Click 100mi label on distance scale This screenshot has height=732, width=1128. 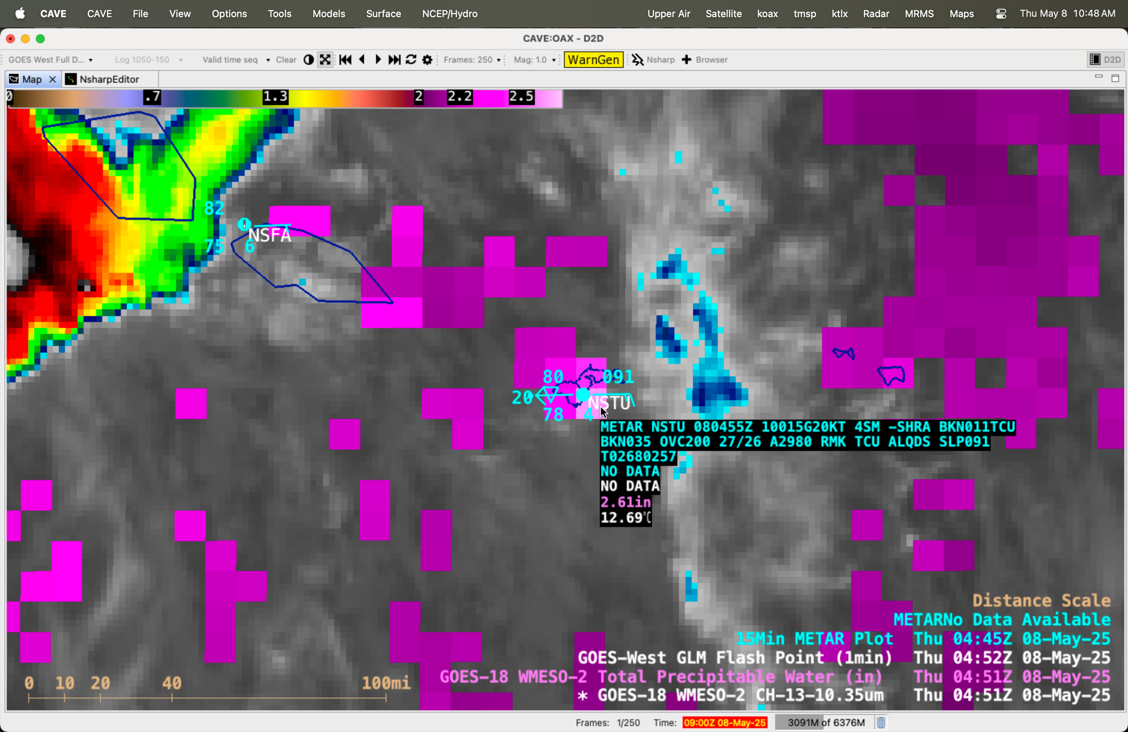point(386,683)
